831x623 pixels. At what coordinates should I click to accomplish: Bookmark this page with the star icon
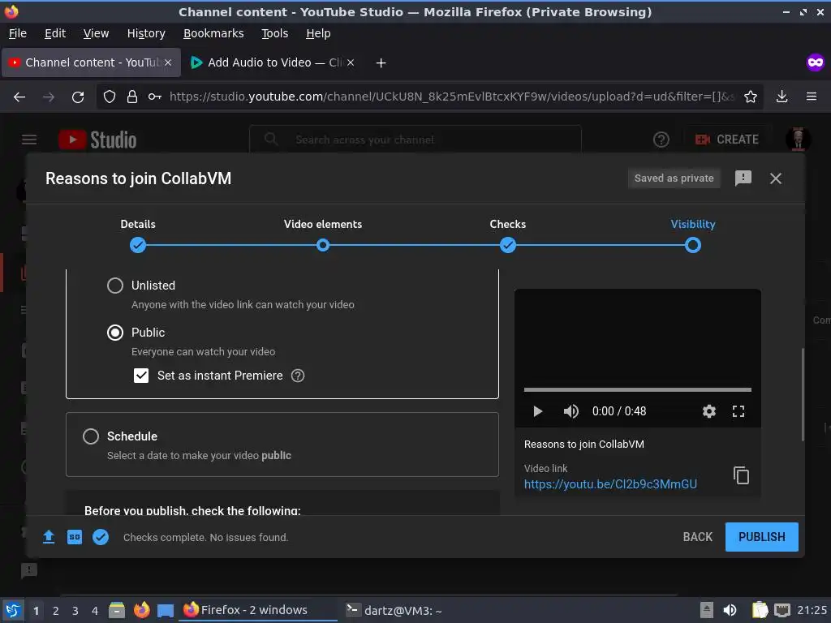751,97
